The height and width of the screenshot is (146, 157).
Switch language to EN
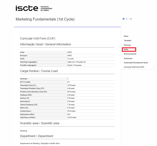click(x=131, y=19)
